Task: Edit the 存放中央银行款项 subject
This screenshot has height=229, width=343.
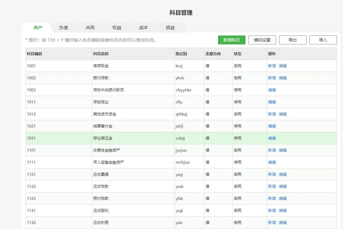Action: coord(272,90)
